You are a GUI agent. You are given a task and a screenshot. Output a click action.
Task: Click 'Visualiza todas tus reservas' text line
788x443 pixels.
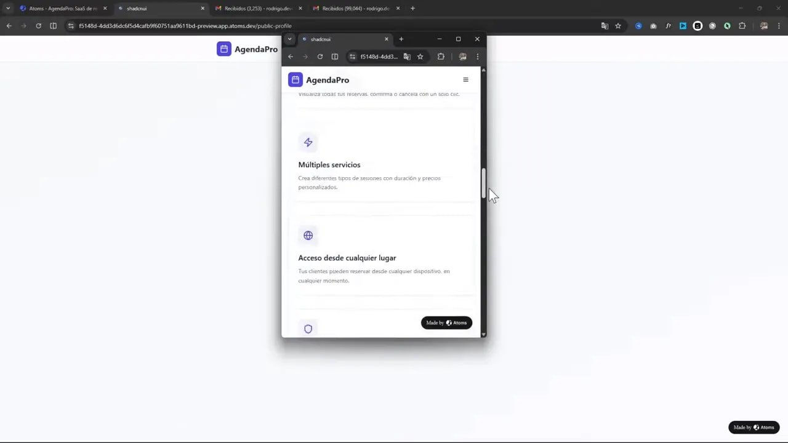click(379, 94)
